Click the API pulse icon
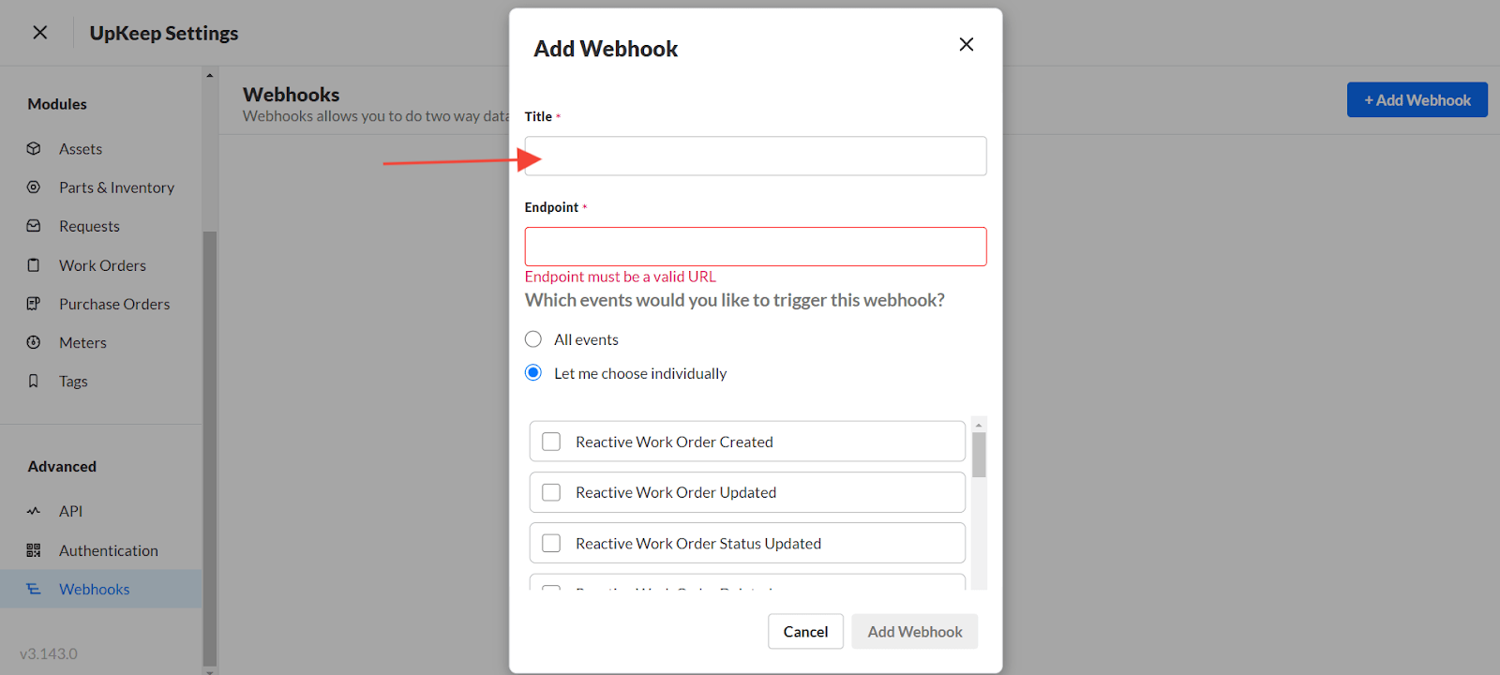1500x675 pixels. [x=34, y=511]
